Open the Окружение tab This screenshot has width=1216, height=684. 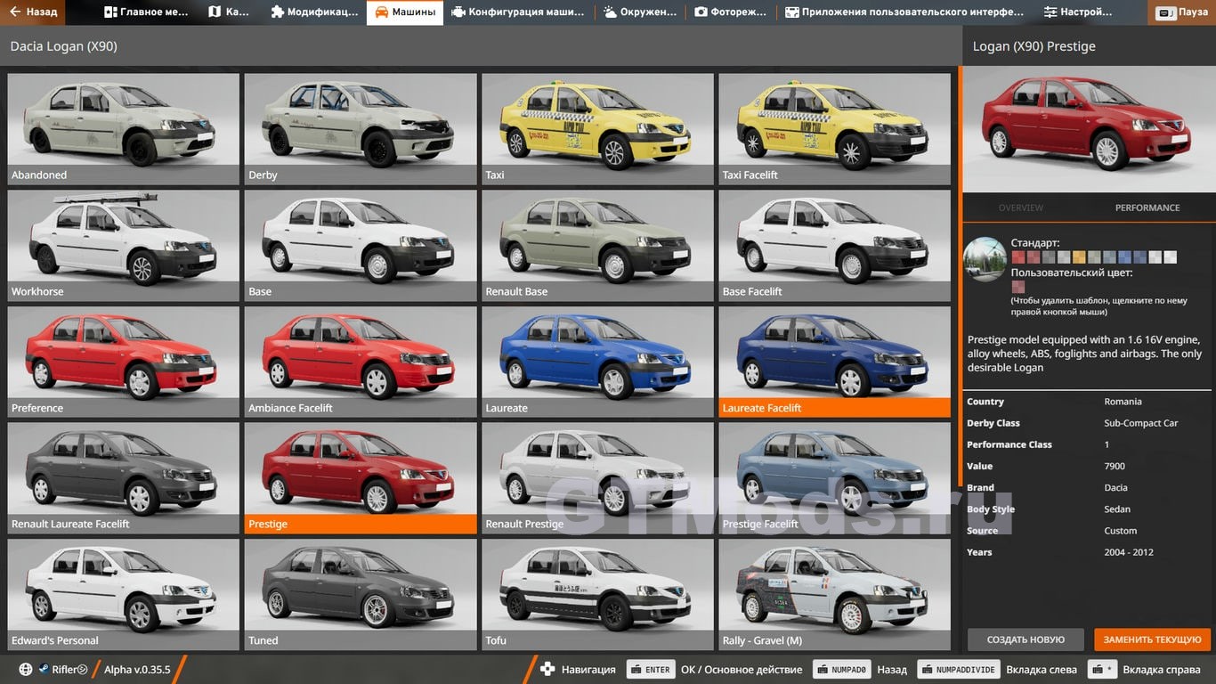tap(641, 12)
